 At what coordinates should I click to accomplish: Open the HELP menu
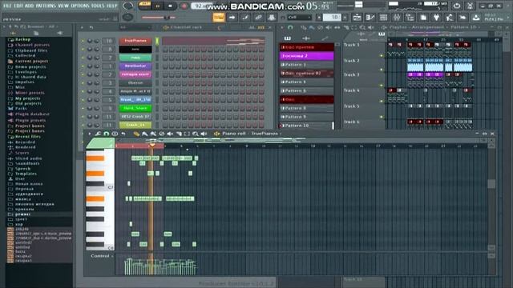[112, 6]
